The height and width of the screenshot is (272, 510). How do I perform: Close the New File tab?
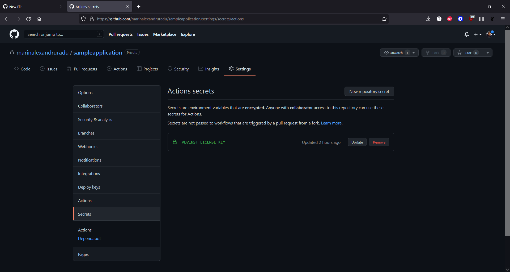pyautogui.click(x=61, y=7)
